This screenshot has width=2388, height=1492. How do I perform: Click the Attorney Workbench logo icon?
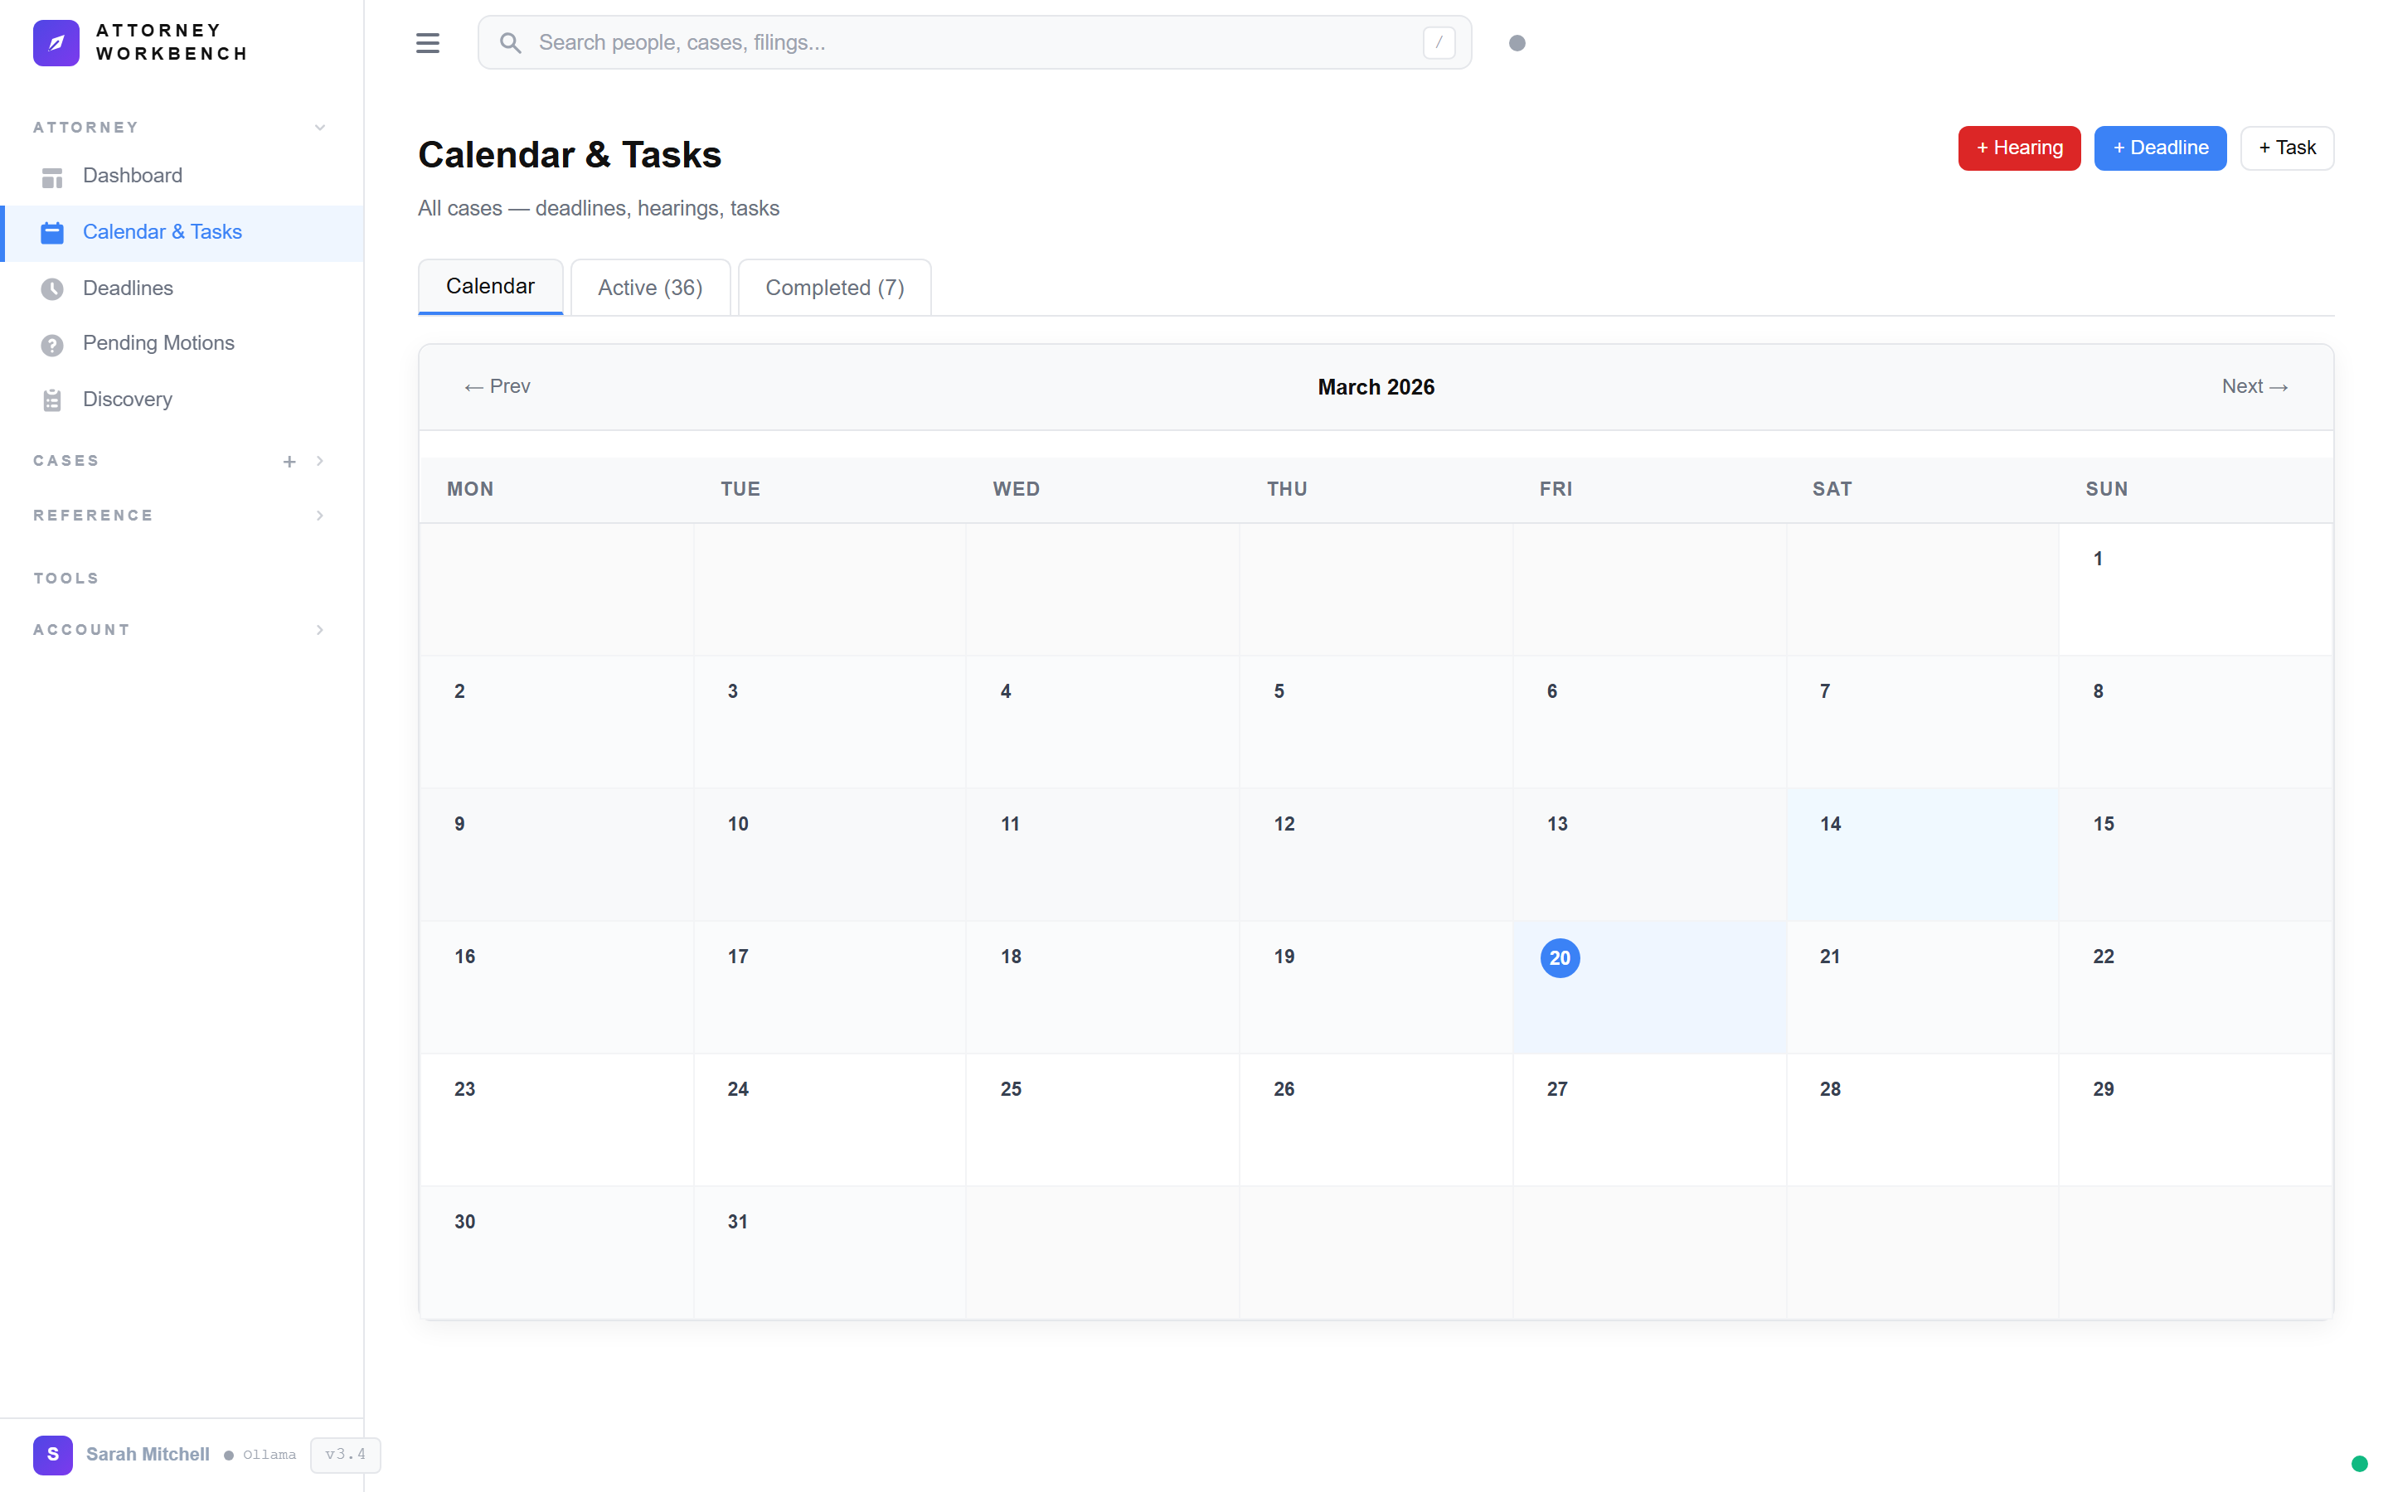tap(56, 42)
